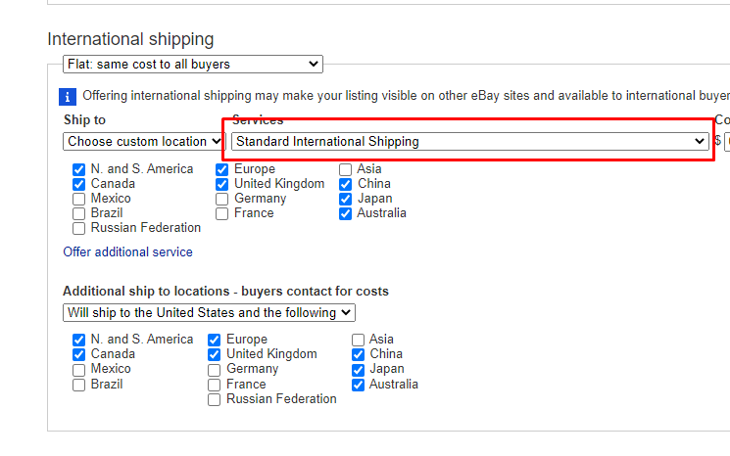Check Mexico in the Ship to list
This screenshot has width=730, height=456.
tap(78, 199)
